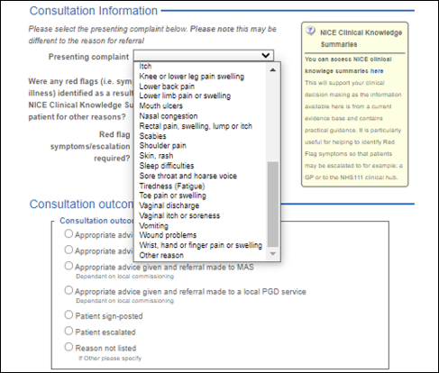Click the NICE Clinical Knowledge help icon
Image resolution: width=439 pixels, height=373 pixels.
pyautogui.click(x=311, y=31)
